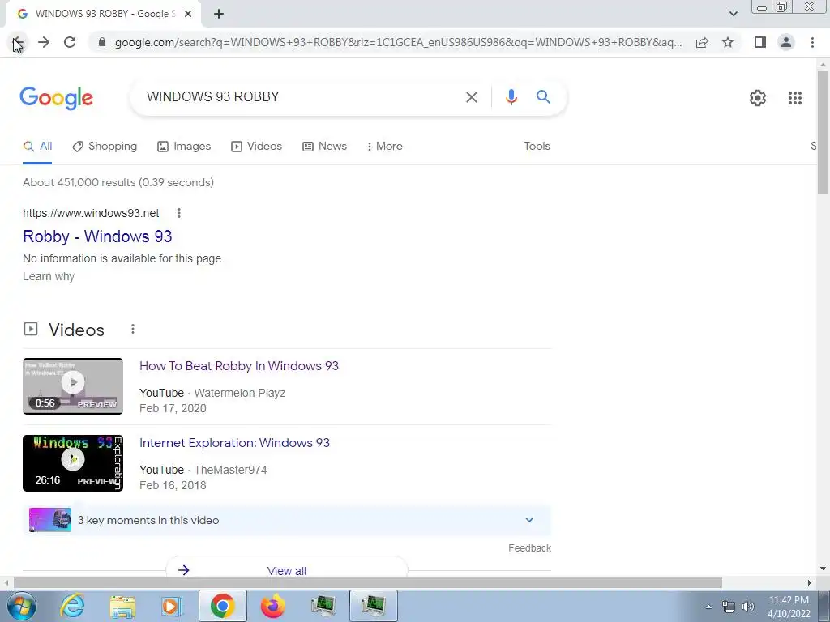This screenshot has width=830, height=622.
Task: Go back using the browser back arrow
Action: 17,42
